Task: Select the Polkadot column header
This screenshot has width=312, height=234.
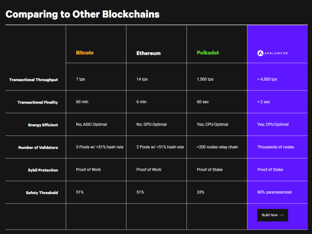Action: click(208, 53)
